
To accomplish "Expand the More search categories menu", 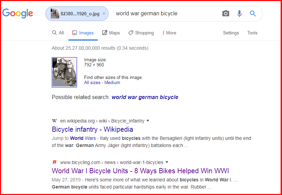I will [x=169, y=33].
